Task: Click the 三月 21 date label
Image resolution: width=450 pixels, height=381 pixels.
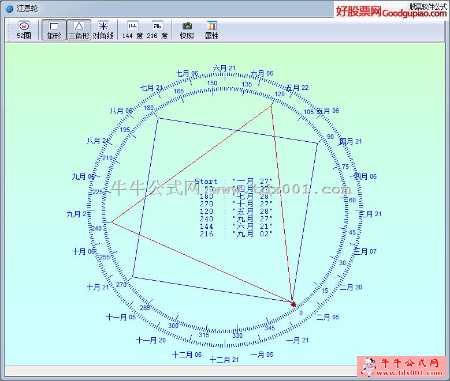Action: pos(370,214)
